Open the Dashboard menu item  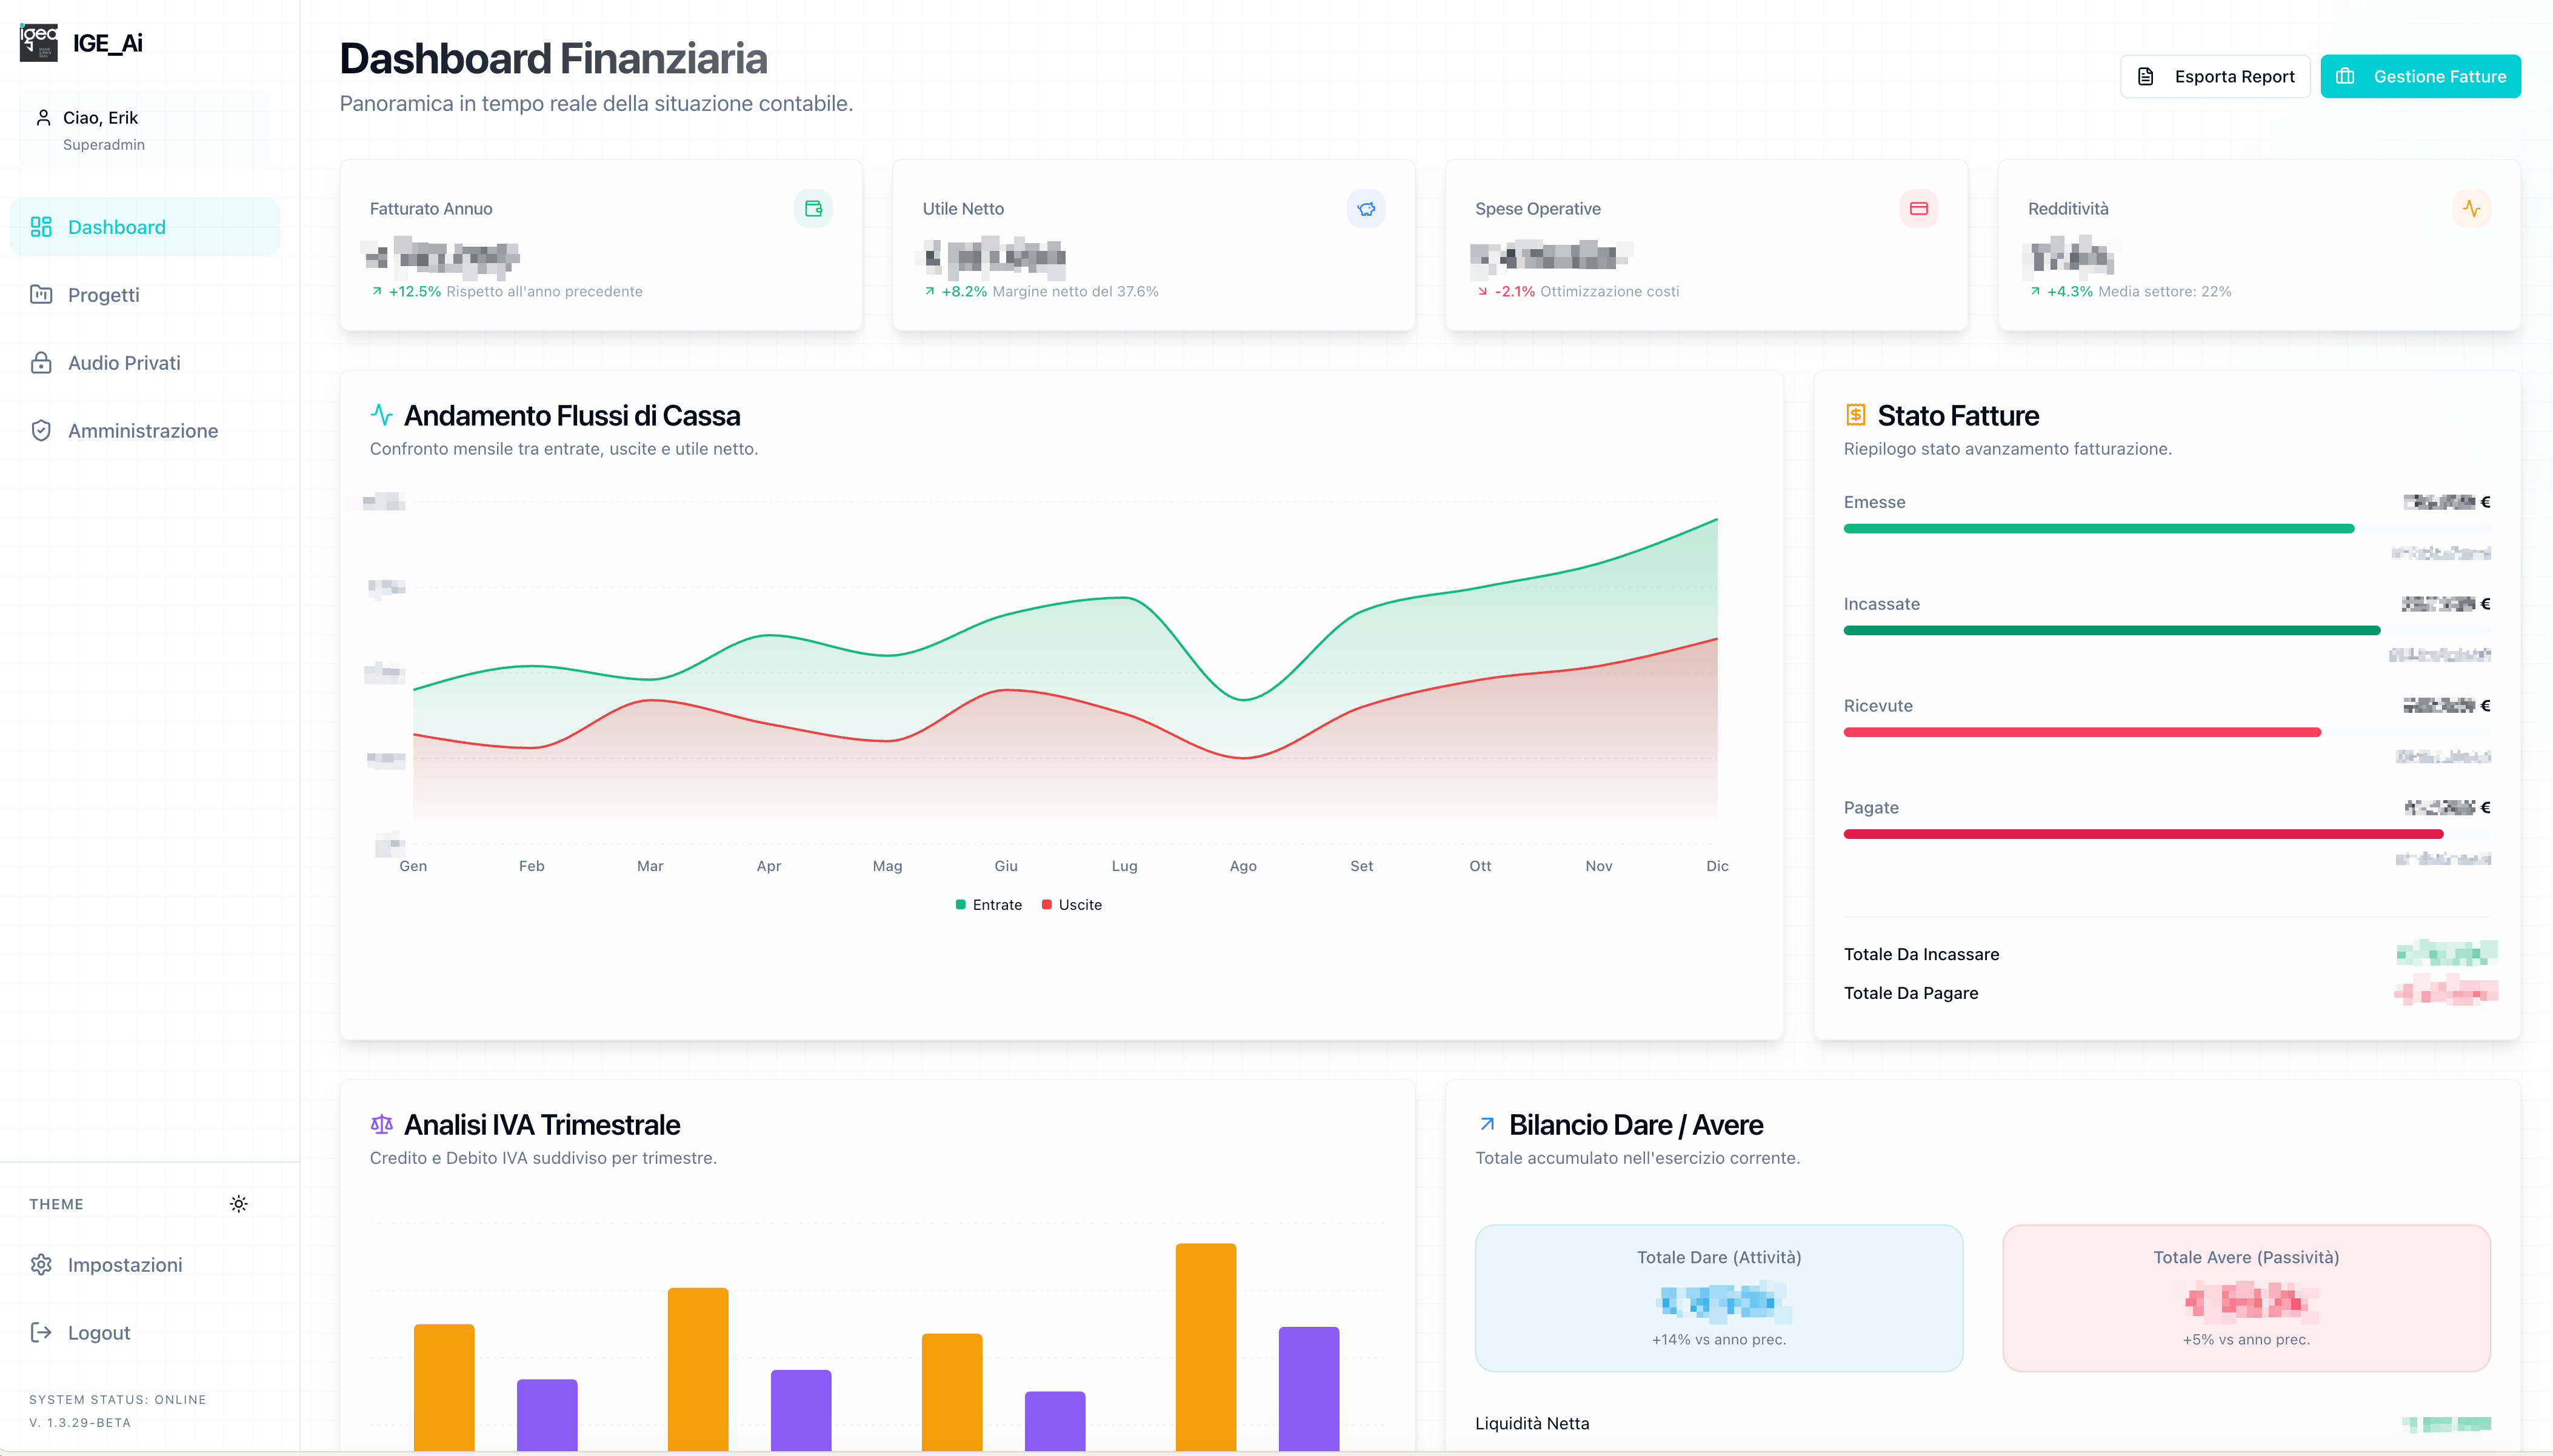[145, 227]
